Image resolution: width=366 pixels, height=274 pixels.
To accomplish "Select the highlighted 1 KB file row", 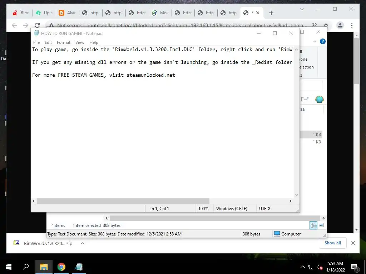I will point(311,135).
